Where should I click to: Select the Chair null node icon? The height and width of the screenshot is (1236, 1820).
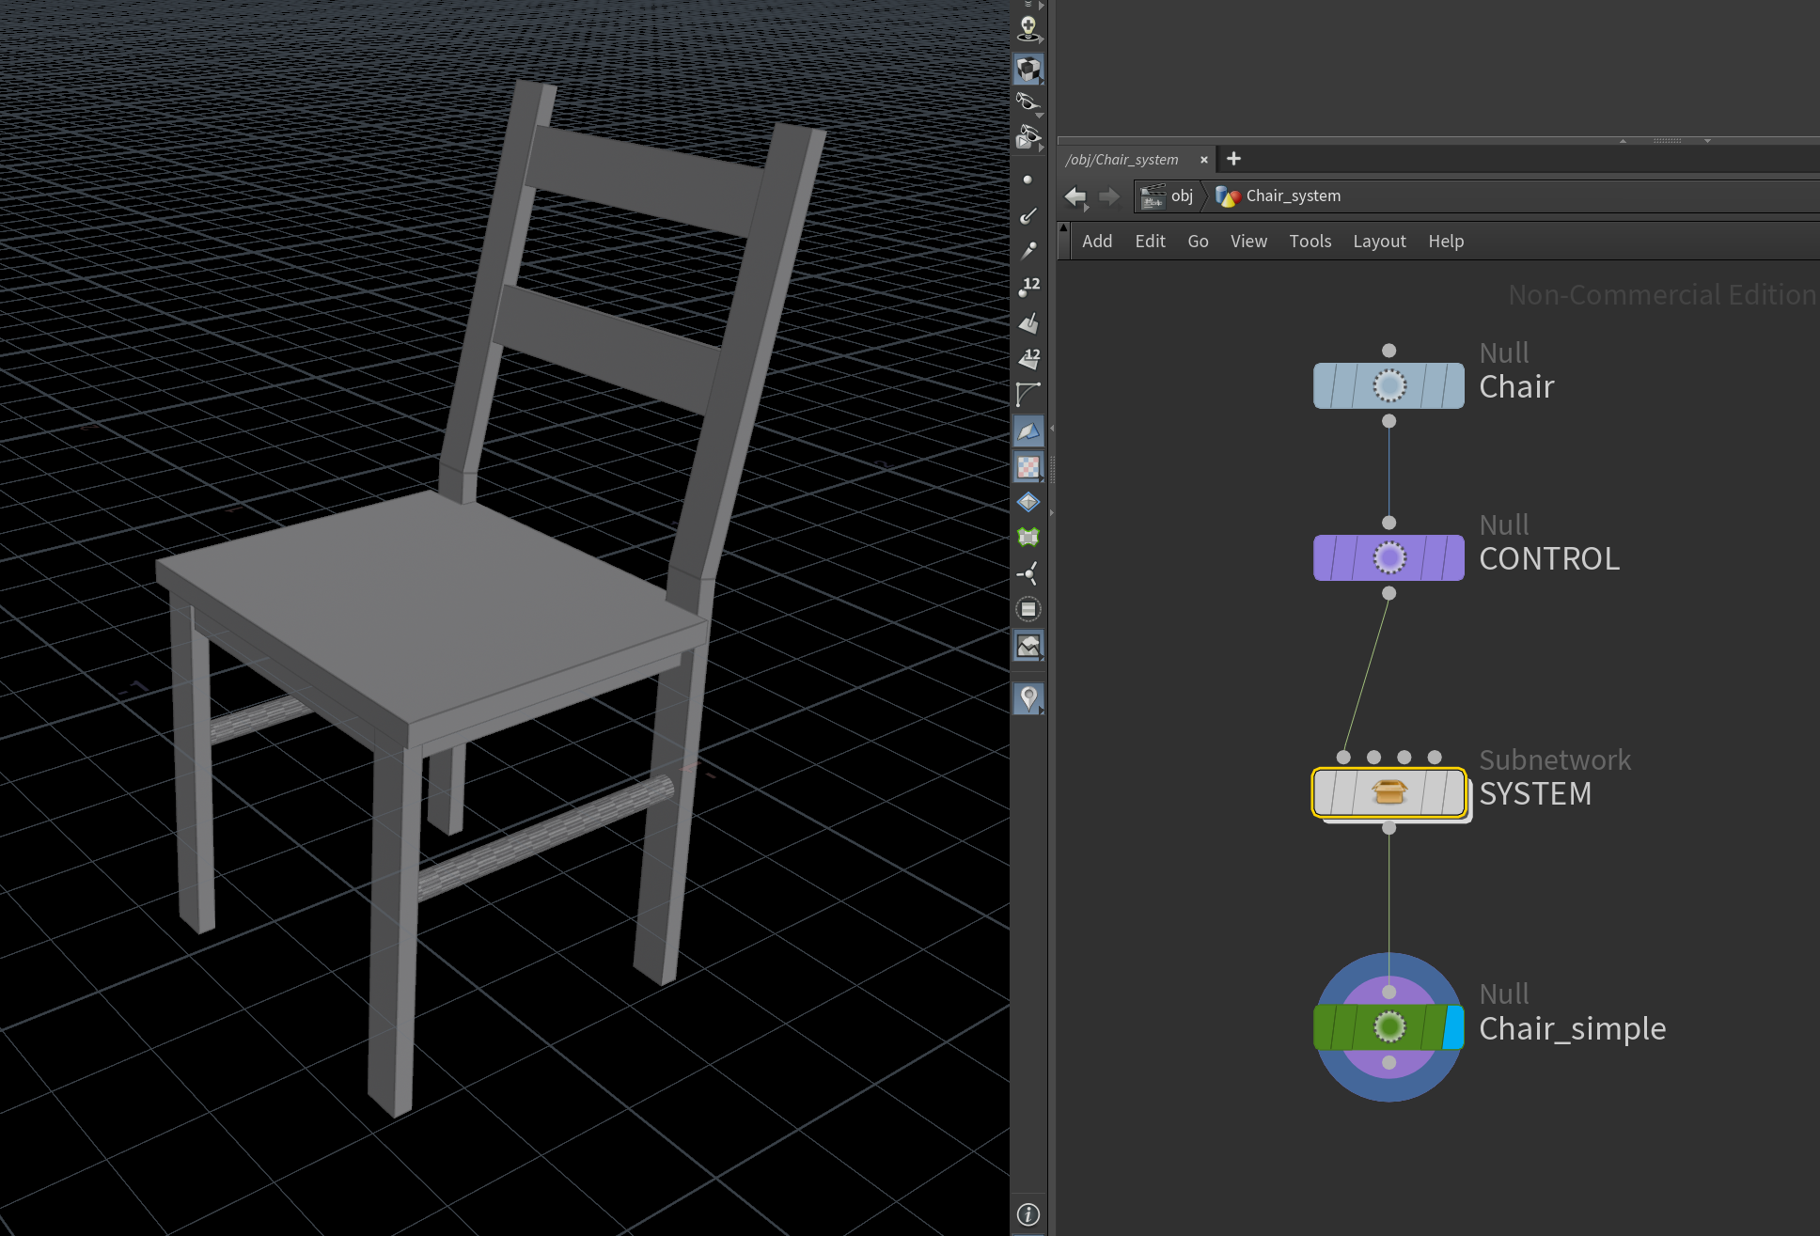pyautogui.click(x=1389, y=385)
